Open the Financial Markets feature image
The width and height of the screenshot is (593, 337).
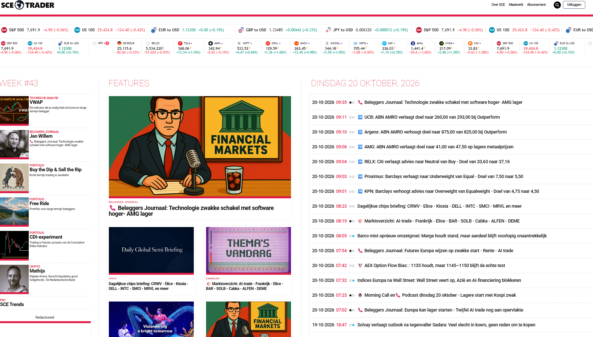pyautogui.click(x=200, y=147)
